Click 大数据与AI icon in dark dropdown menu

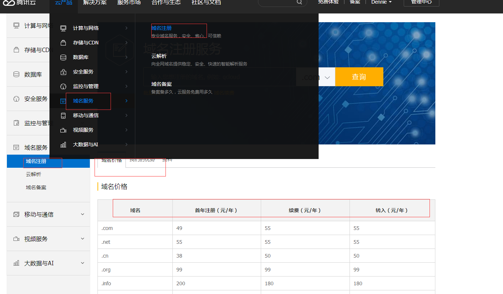(x=63, y=144)
